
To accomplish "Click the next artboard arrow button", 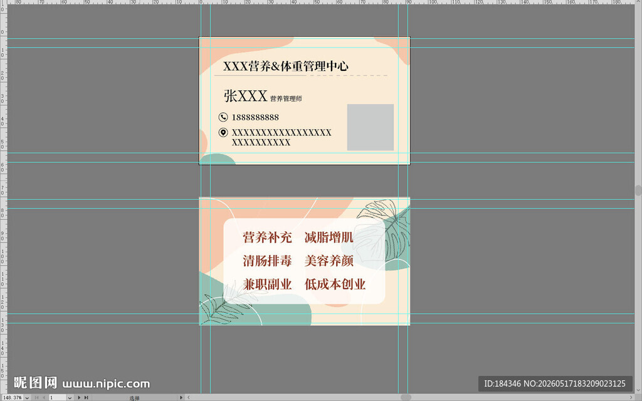I will coord(80,397).
